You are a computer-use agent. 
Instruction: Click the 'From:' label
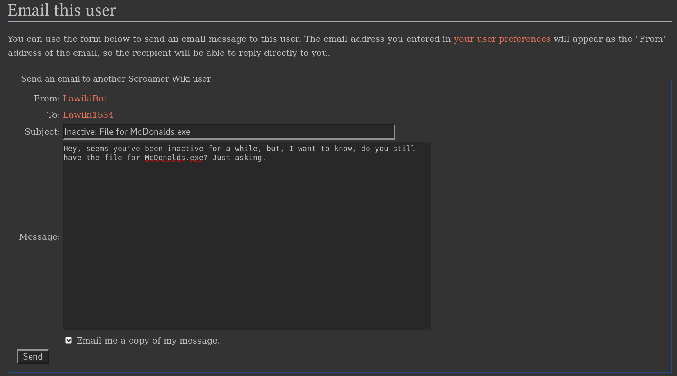(47, 99)
